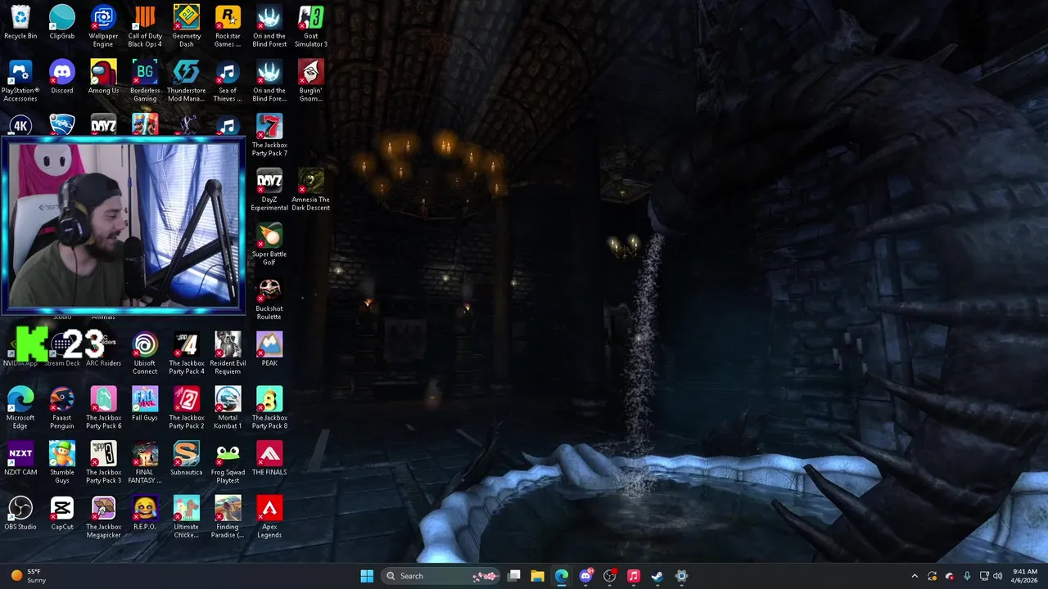This screenshot has width=1048, height=589.
Task: Click the Among Us shortcut
Action: (103, 77)
